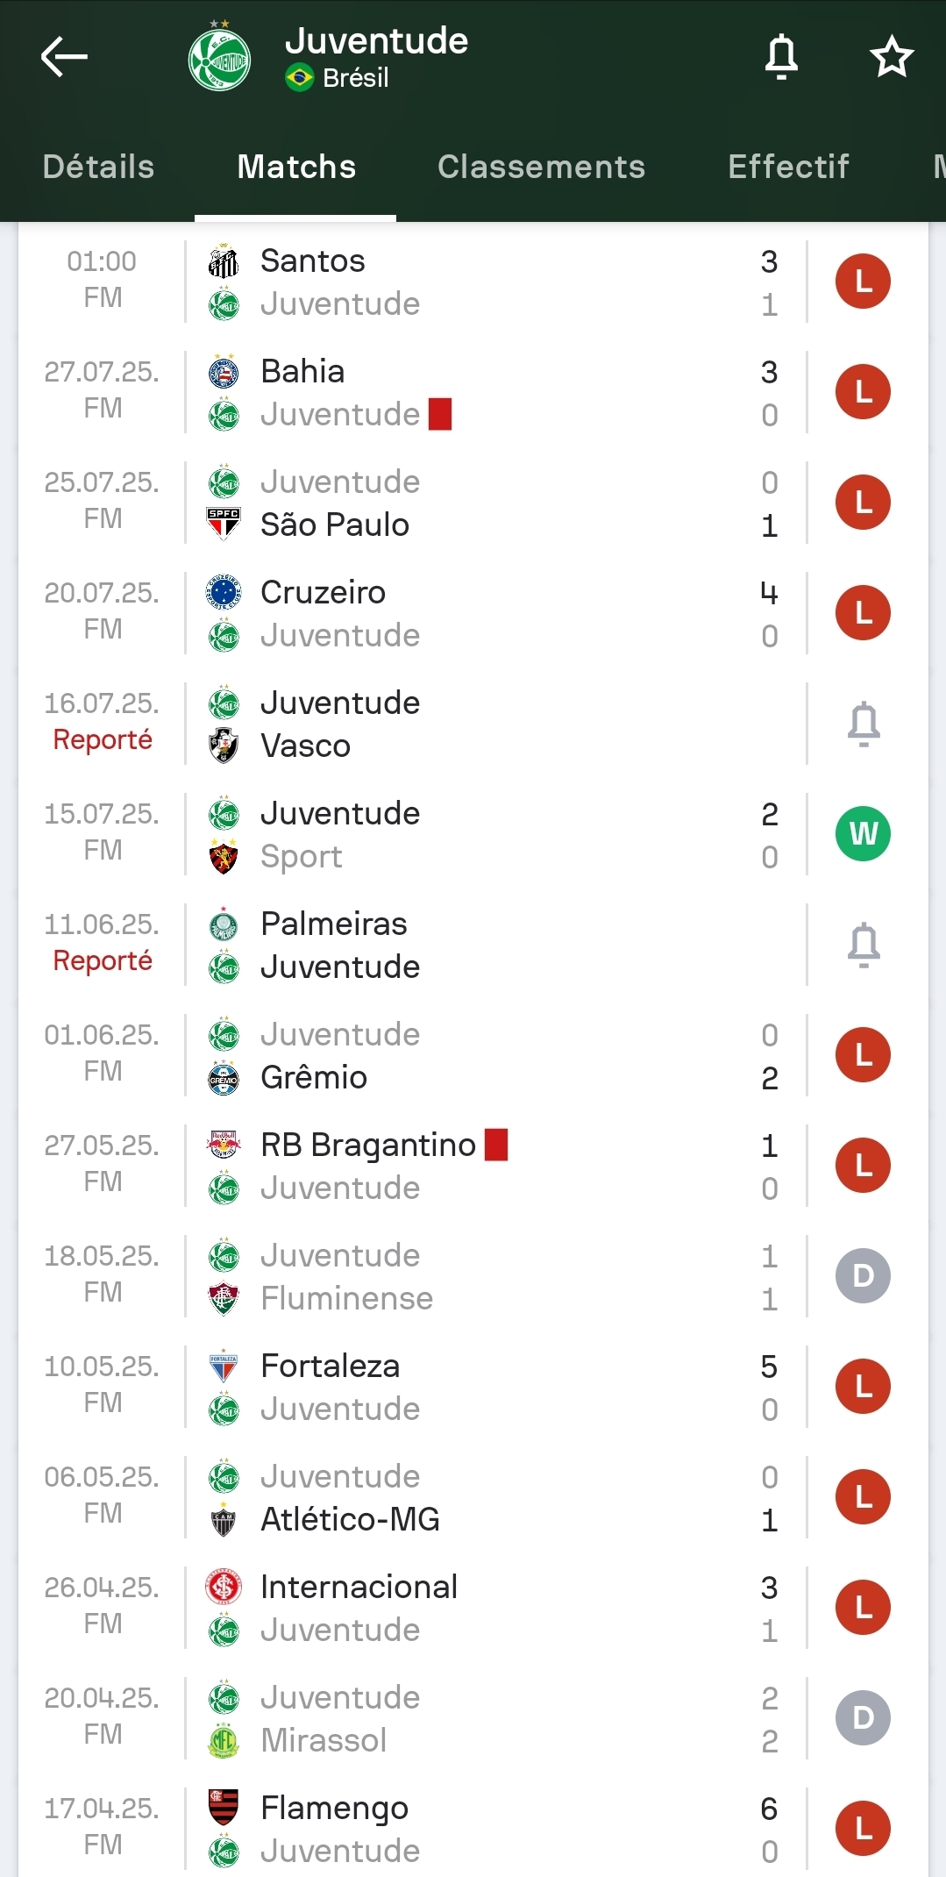Tap the Juventude club crest in header

click(219, 59)
